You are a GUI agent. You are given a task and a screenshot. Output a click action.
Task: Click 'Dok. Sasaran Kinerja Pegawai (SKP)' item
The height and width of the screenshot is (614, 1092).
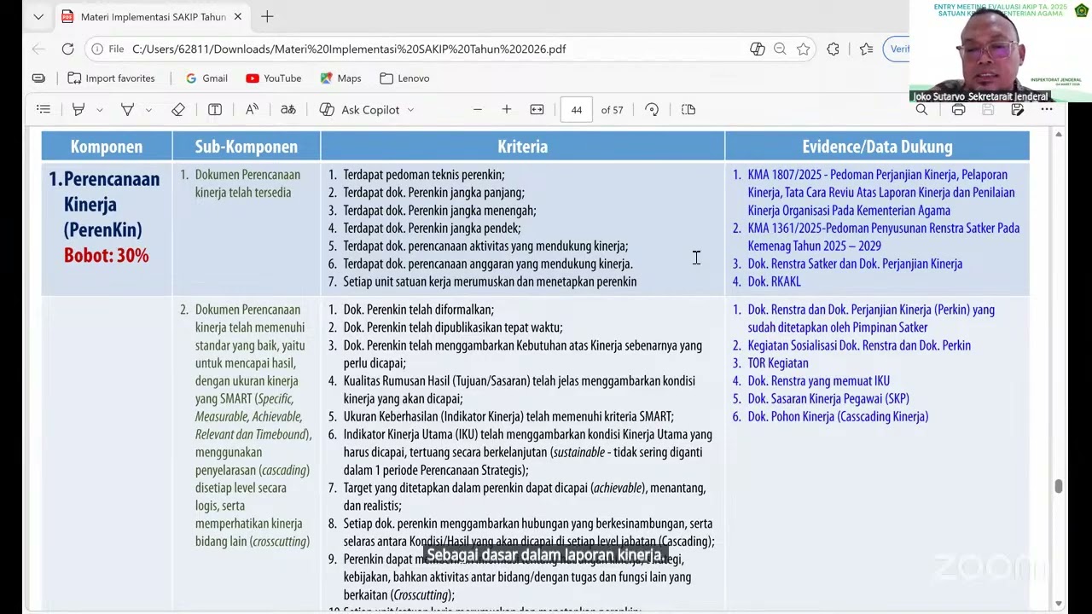(828, 399)
